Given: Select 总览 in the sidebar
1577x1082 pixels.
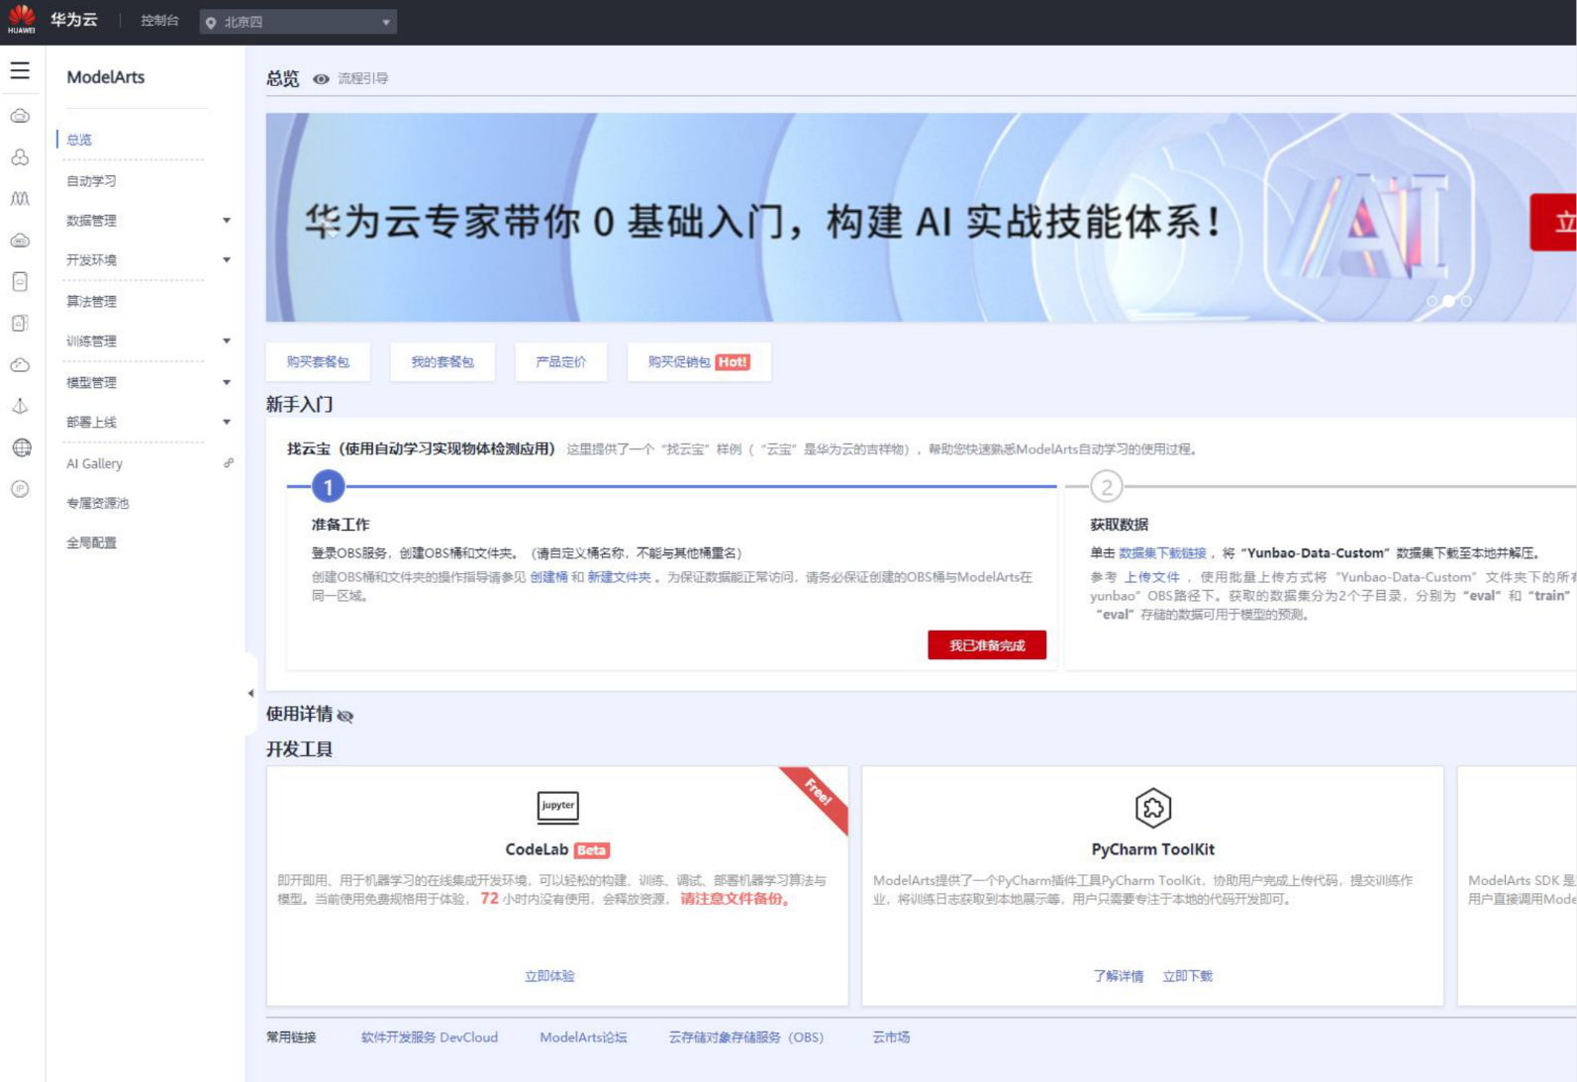Looking at the screenshot, I should tap(79, 140).
